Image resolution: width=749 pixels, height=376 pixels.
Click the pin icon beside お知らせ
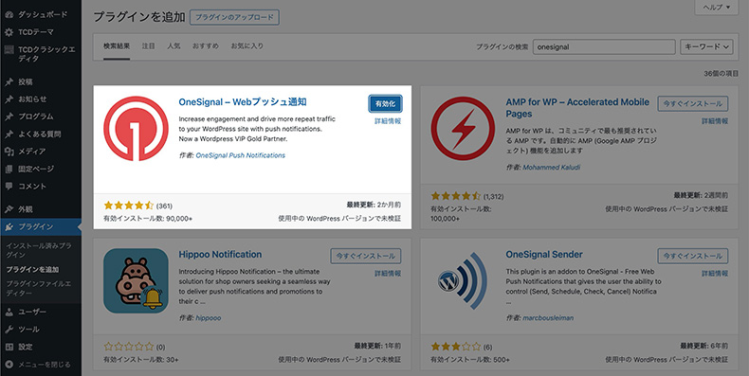[9, 99]
